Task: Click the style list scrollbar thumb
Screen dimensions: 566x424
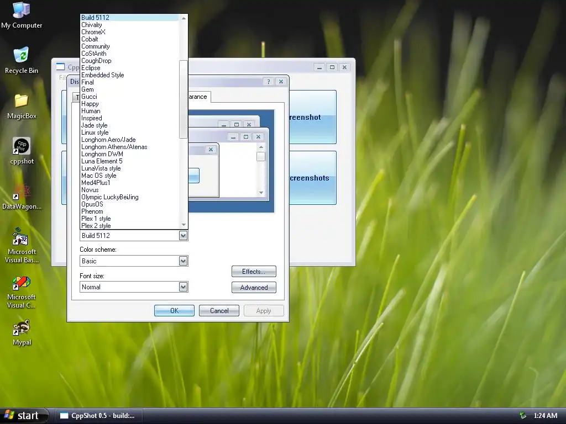Action: [184, 99]
